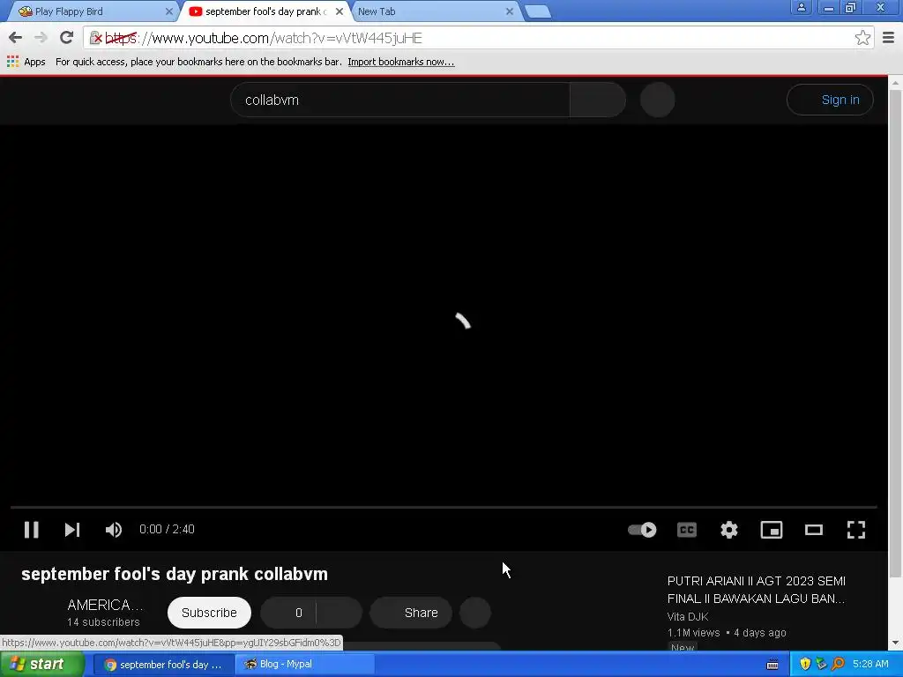This screenshot has width=903, height=677.
Task: View the insecure https site info icon
Action: point(95,38)
